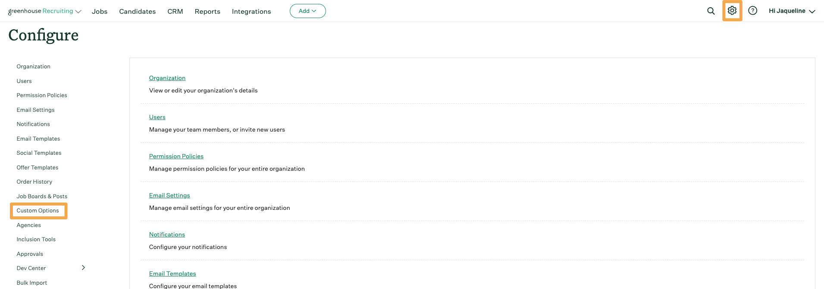Open Permission Policies link in main panel
The image size is (824, 289).
click(x=176, y=156)
